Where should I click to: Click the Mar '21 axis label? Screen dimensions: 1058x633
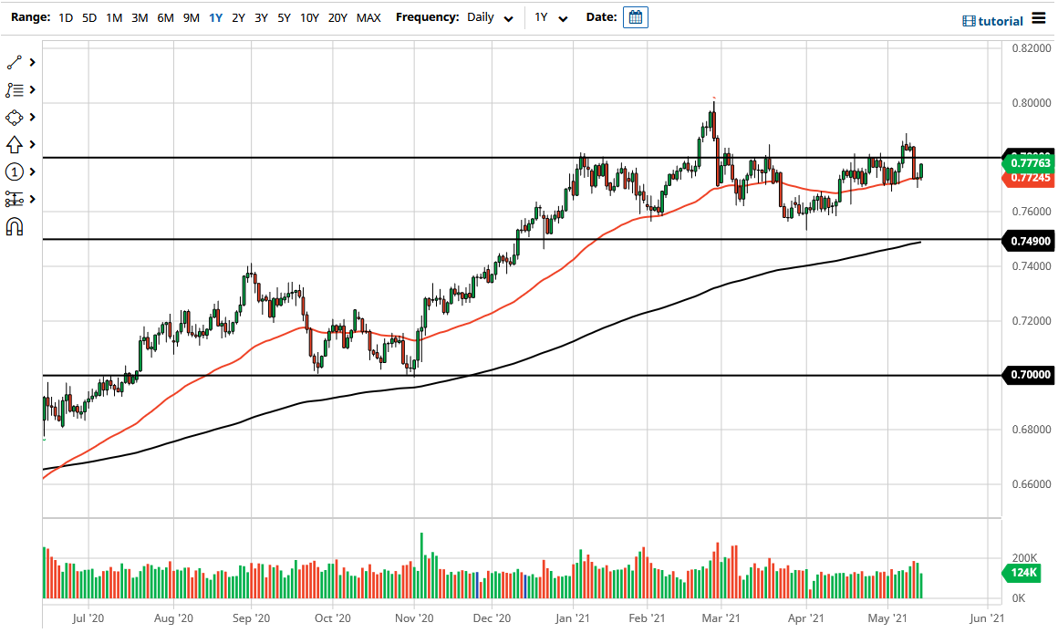721,618
